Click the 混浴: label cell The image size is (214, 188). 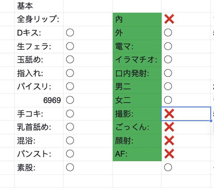[x=39, y=141]
